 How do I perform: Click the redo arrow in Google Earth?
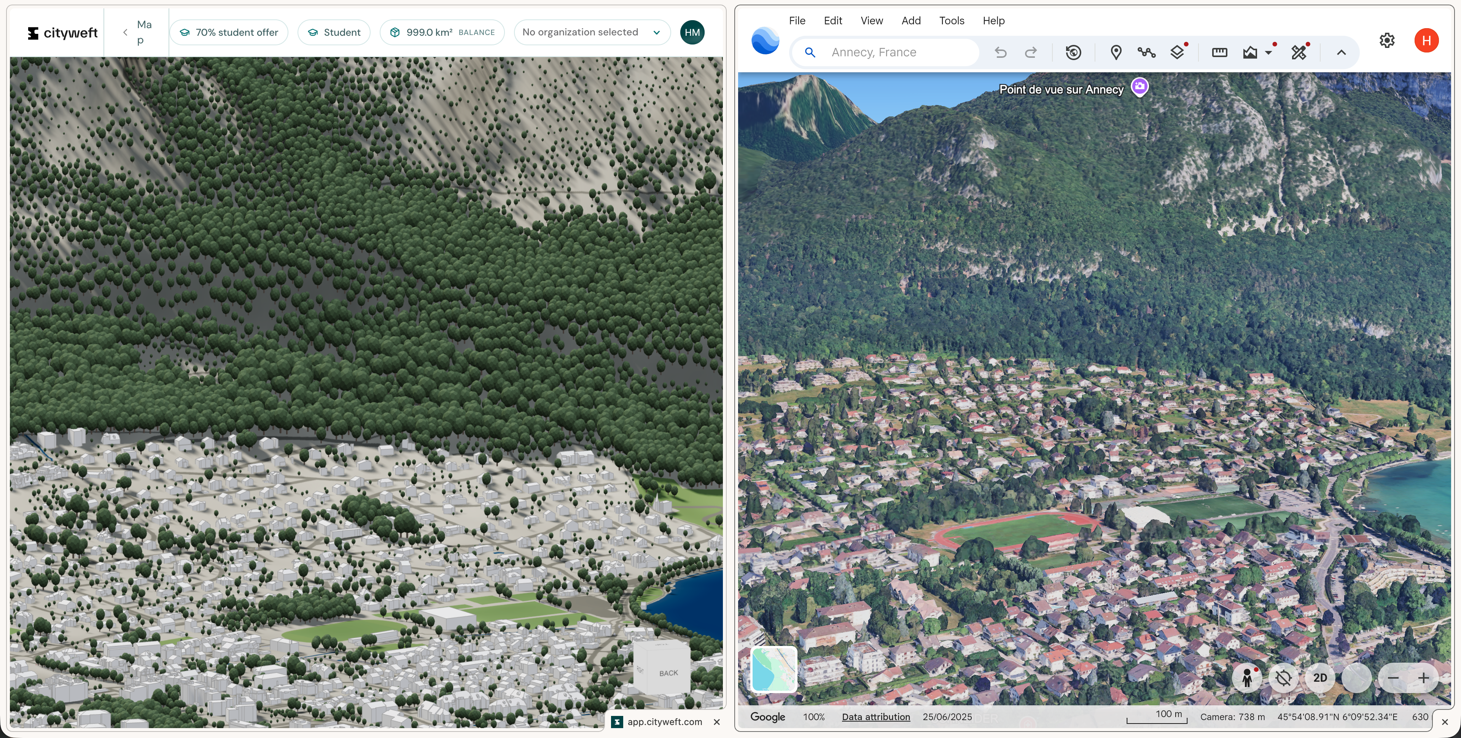click(1031, 52)
